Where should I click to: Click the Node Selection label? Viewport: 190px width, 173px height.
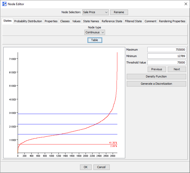[x=71, y=12]
